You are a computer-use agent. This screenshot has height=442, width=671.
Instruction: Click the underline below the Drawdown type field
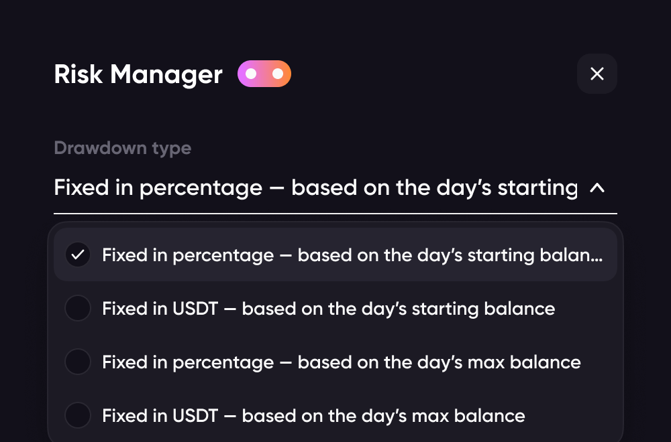coord(335,214)
